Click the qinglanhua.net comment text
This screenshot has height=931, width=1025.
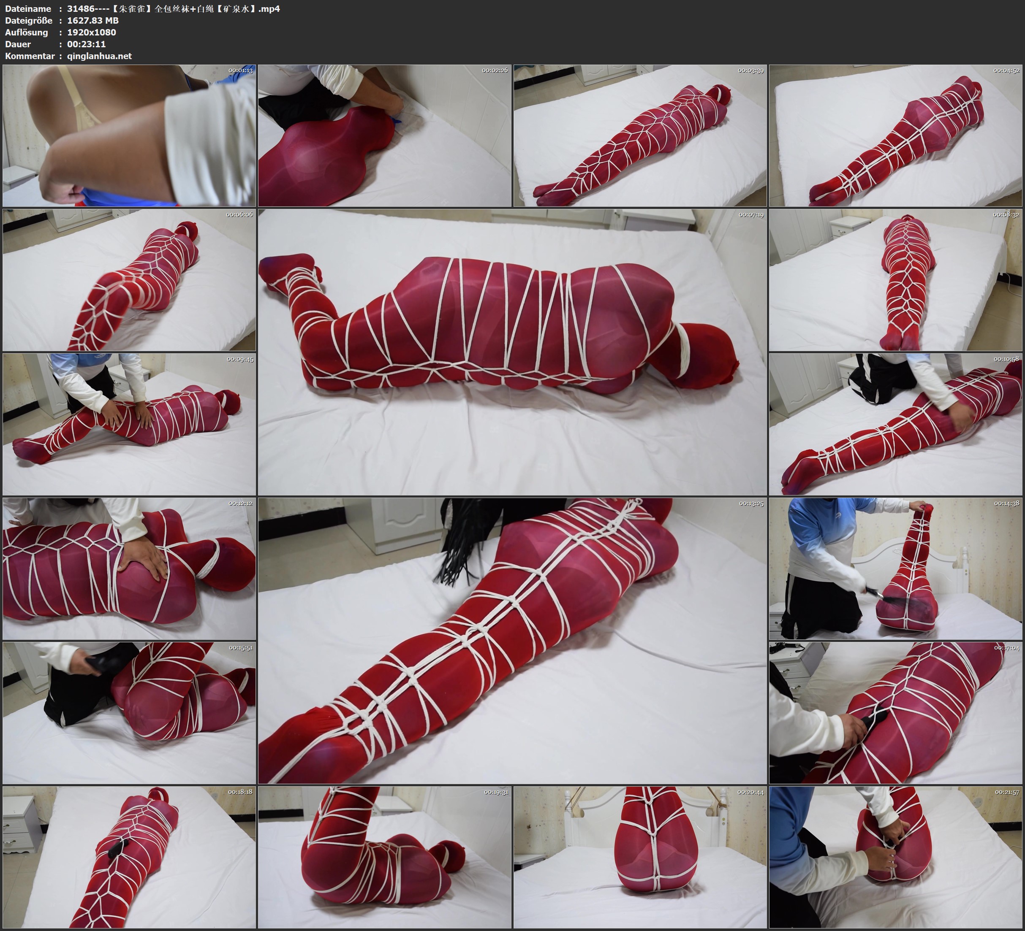99,56
